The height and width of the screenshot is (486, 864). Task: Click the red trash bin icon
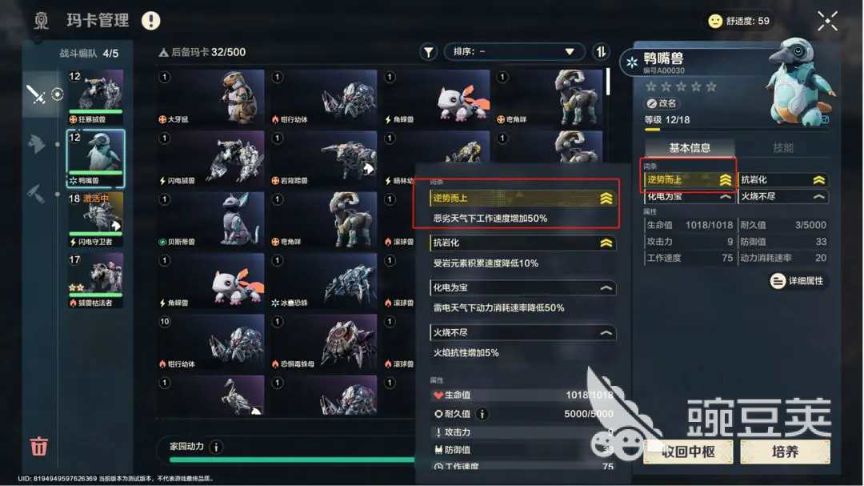(38, 446)
